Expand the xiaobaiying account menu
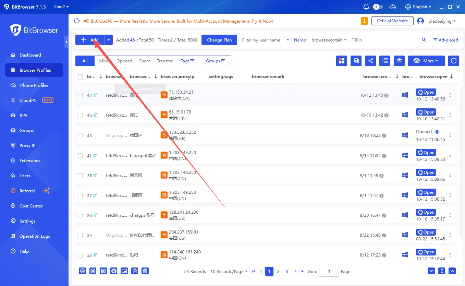Screen dimensions: 465x286 (442, 21)
